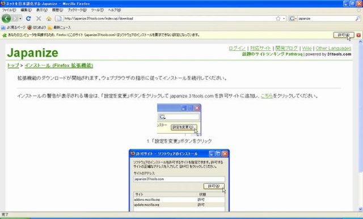Viewport: 363px width, 219px height.
Task: Open the 話題のサイトランキング Pathtraq link
Action: point(272,54)
